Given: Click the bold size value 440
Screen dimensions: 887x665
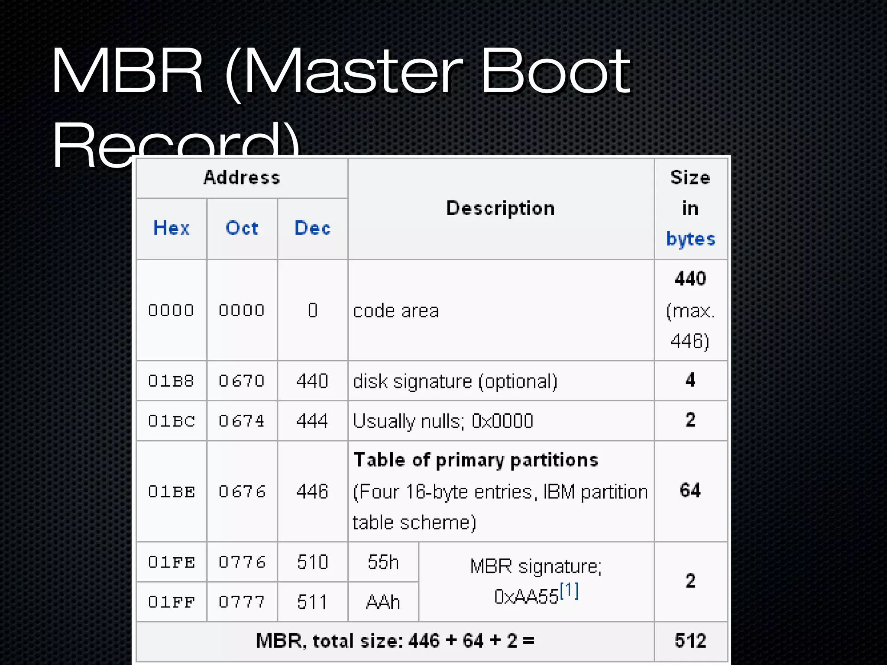Looking at the screenshot, I should point(690,279).
